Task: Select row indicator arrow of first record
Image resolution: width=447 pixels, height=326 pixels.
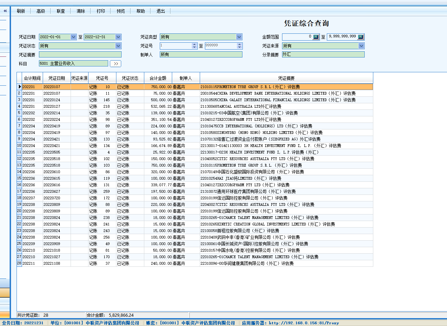Action: (x=20, y=87)
